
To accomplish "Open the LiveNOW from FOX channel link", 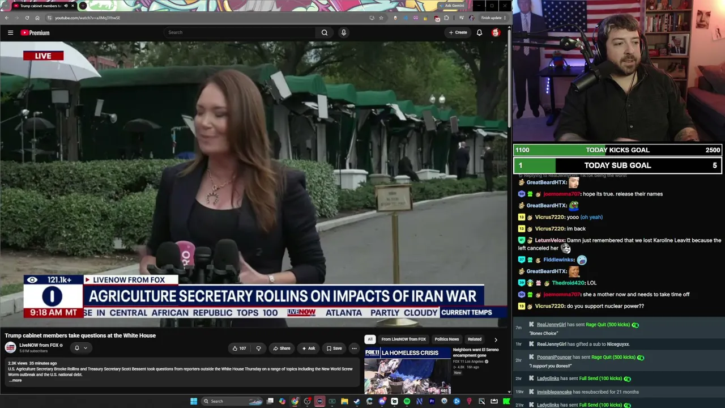I will coord(39,345).
